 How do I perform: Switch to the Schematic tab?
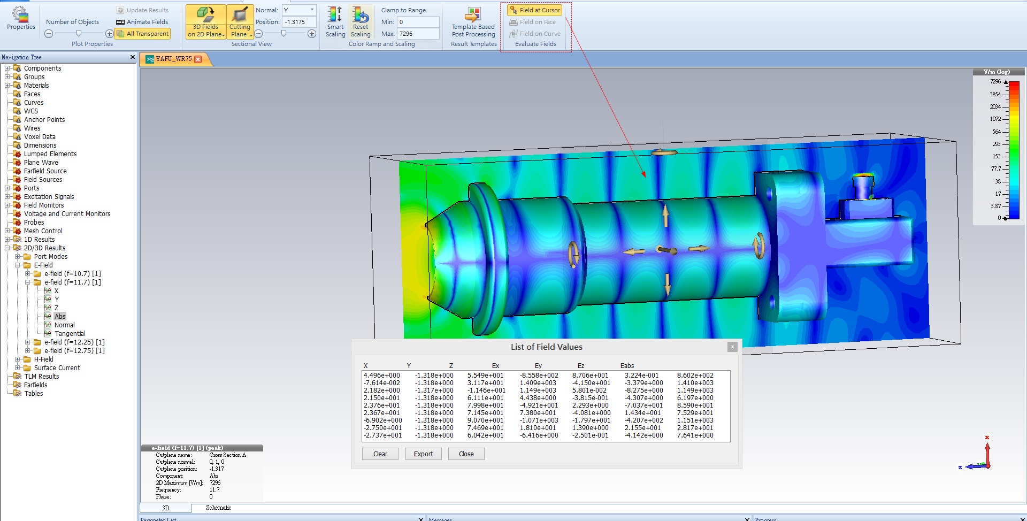pyautogui.click(x=219, y=508)
